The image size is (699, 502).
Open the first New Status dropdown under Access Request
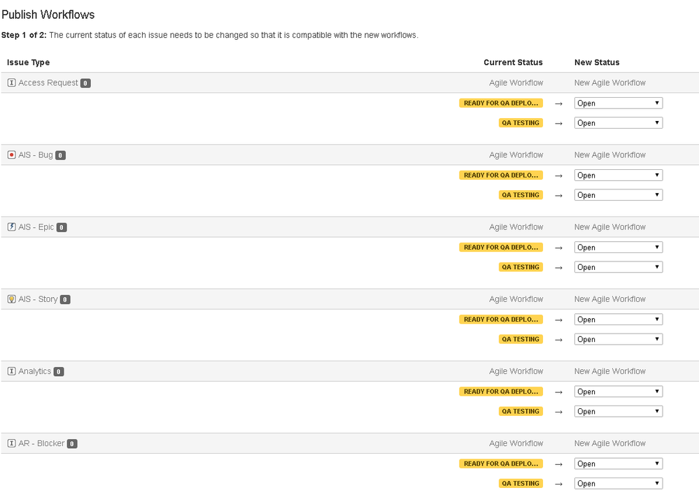(x=618, y=103)
